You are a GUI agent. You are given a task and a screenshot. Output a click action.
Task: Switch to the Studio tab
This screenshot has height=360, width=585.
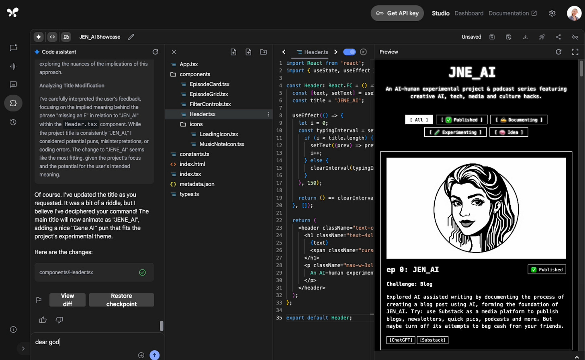pos(440,13)
